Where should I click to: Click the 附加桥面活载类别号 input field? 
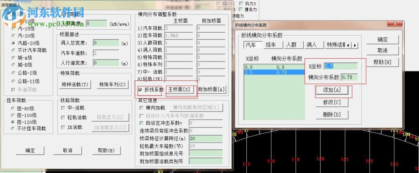point(206,161)
